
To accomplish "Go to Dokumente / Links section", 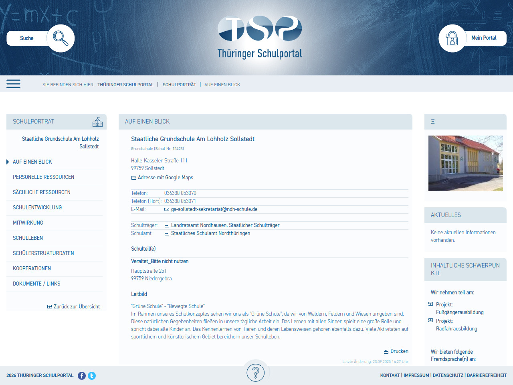I will (x=36, y=284).
